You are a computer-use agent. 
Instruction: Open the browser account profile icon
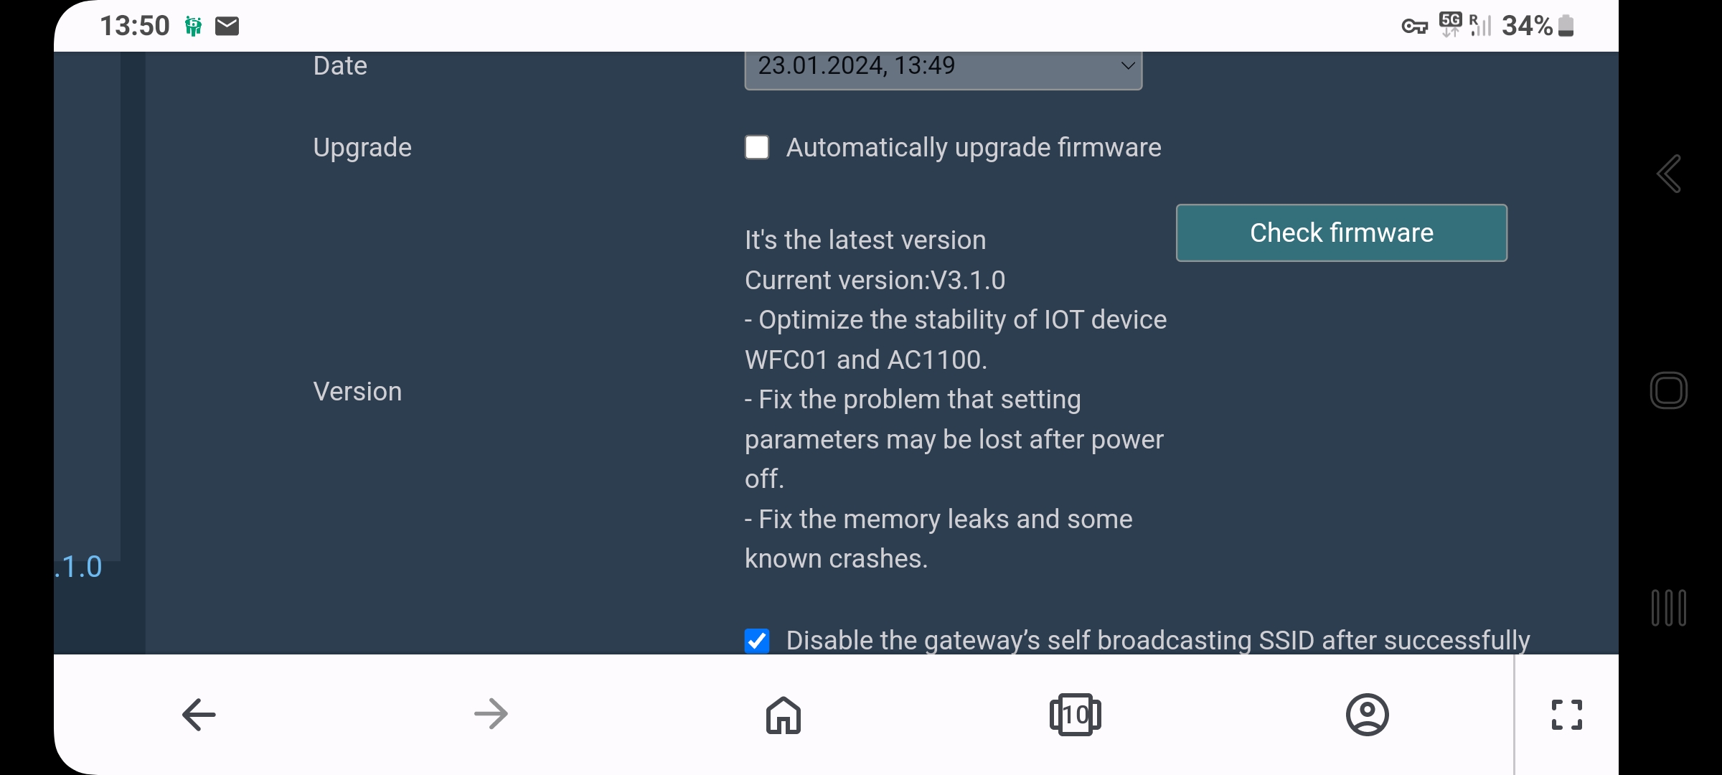[1368, 715]
